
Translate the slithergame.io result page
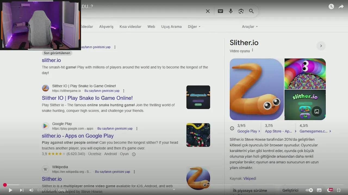tap(102, 91)
